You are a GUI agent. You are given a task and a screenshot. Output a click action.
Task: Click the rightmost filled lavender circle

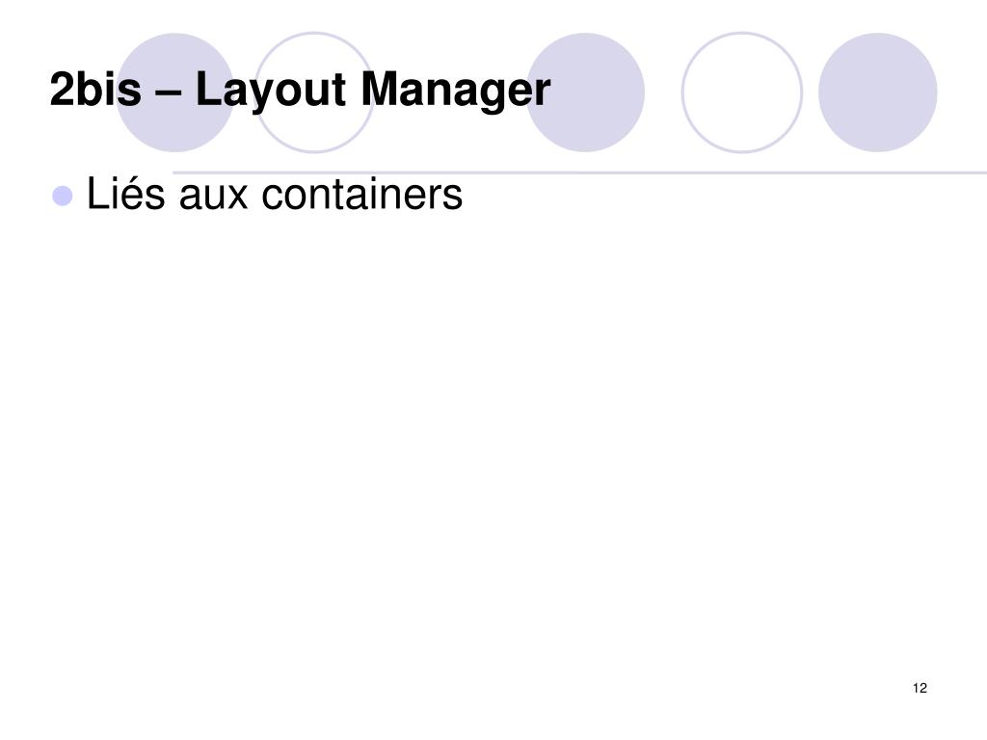tap(877, 92)
